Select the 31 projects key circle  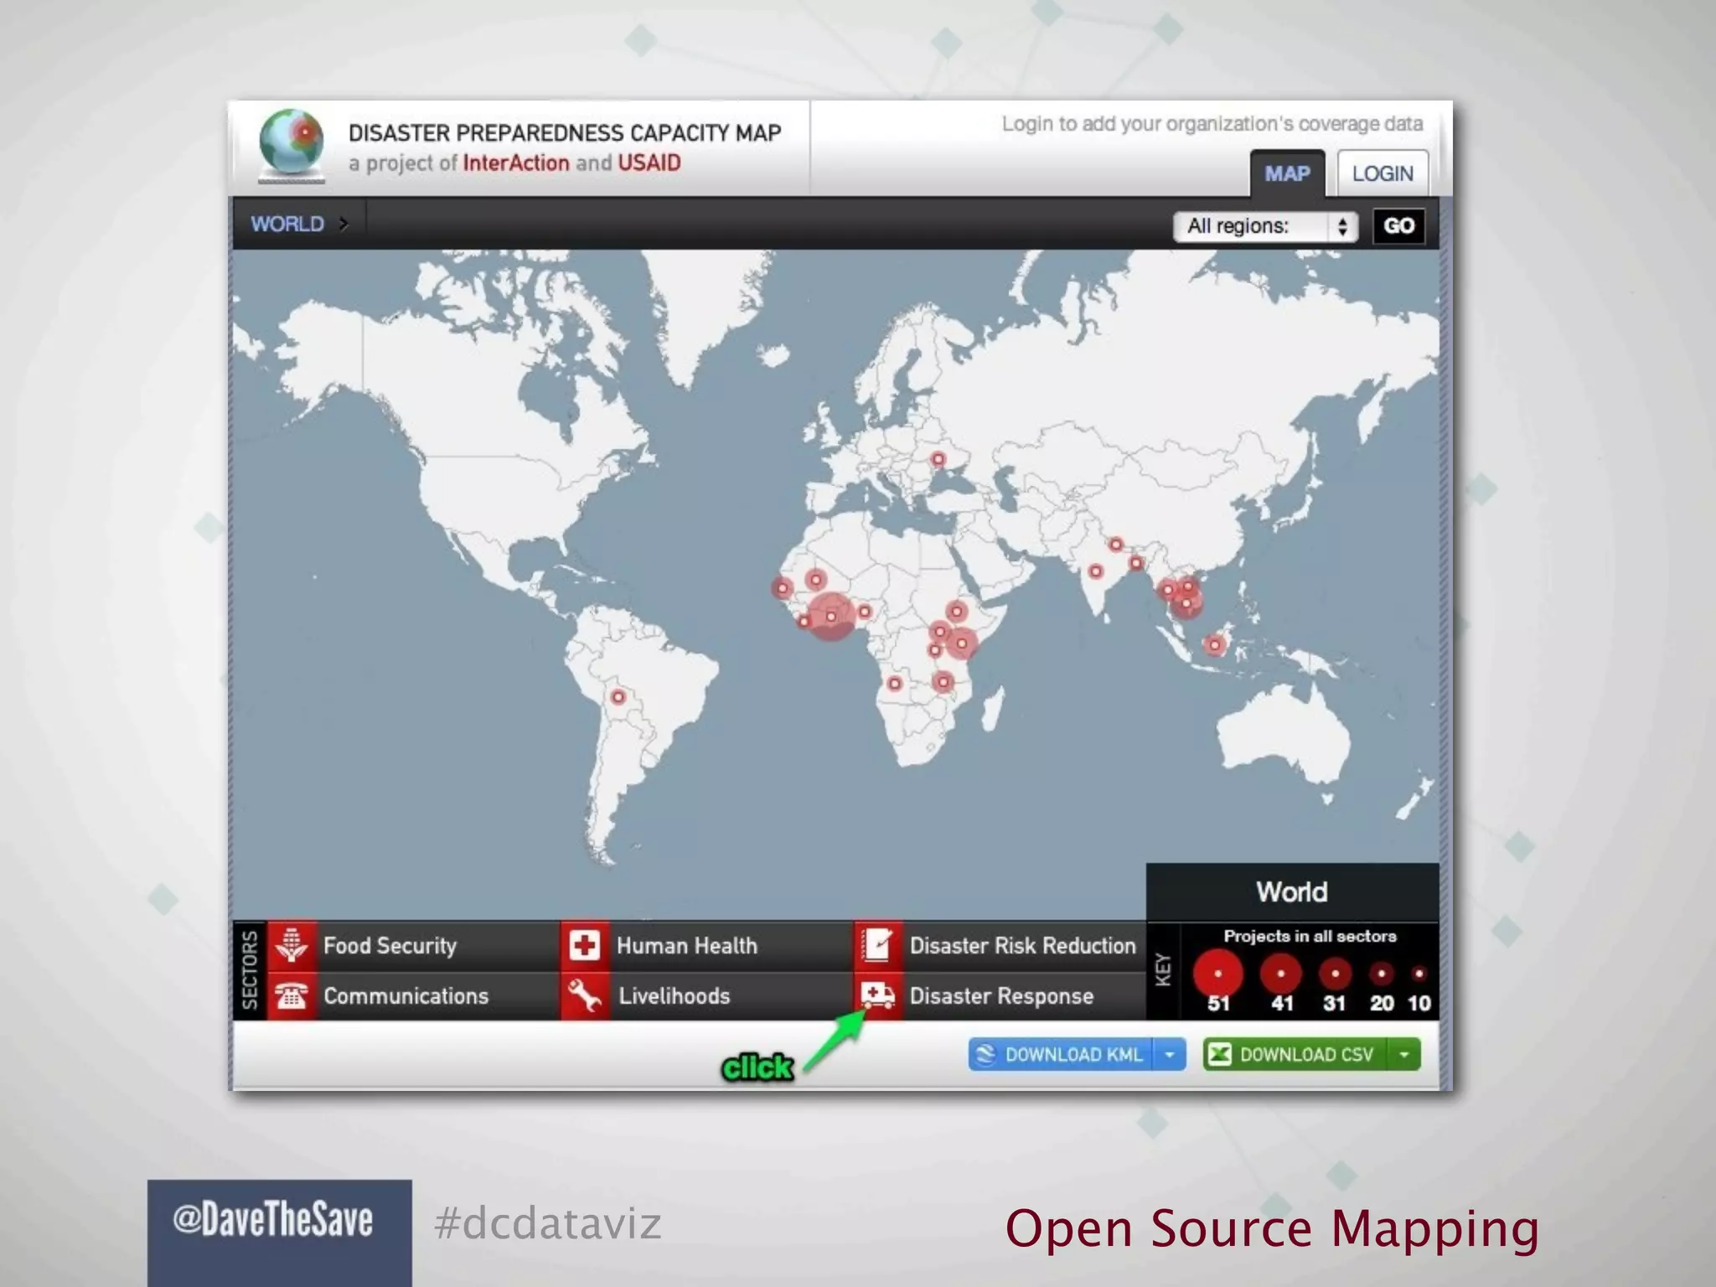click(x=1335, y=974)
